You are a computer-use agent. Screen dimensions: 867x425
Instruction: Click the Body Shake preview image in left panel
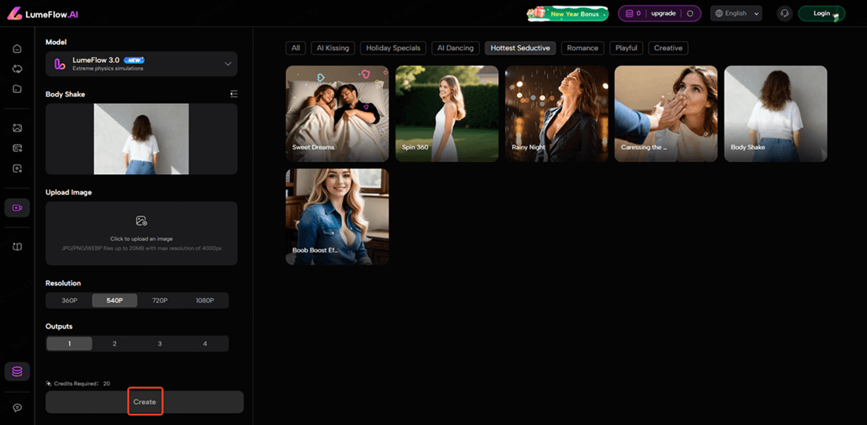pos(142,139)
